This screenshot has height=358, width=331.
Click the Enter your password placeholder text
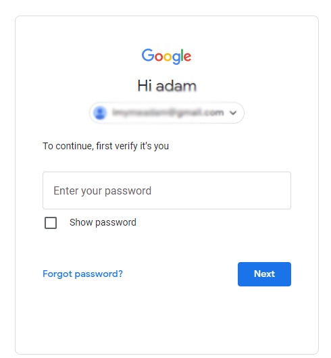tap(102, 191)
